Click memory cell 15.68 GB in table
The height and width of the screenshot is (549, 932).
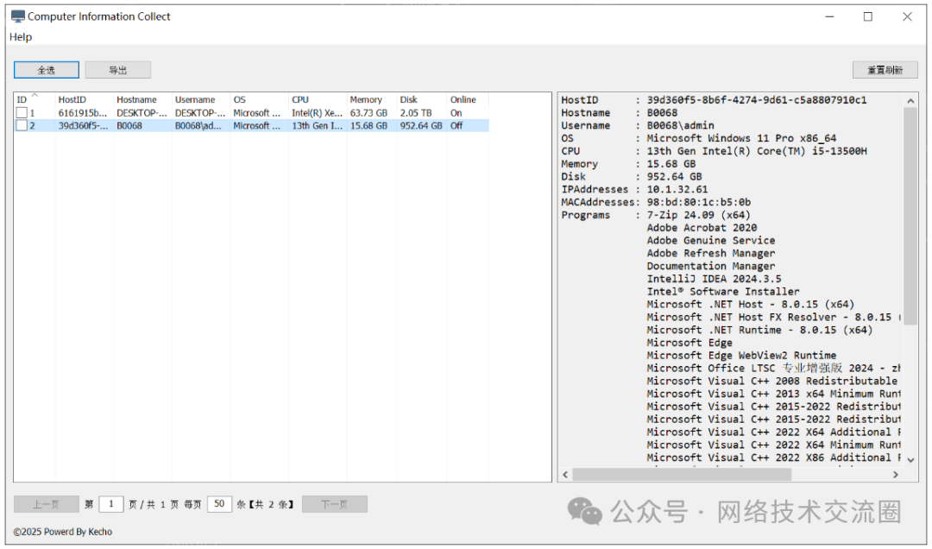coord(368,125)
